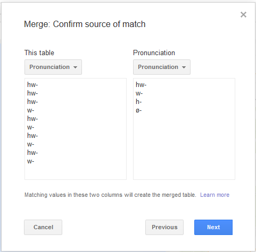Open the right-hand Pronunciation column dropdown
256x252 pixels.
(x=162, y=67)
